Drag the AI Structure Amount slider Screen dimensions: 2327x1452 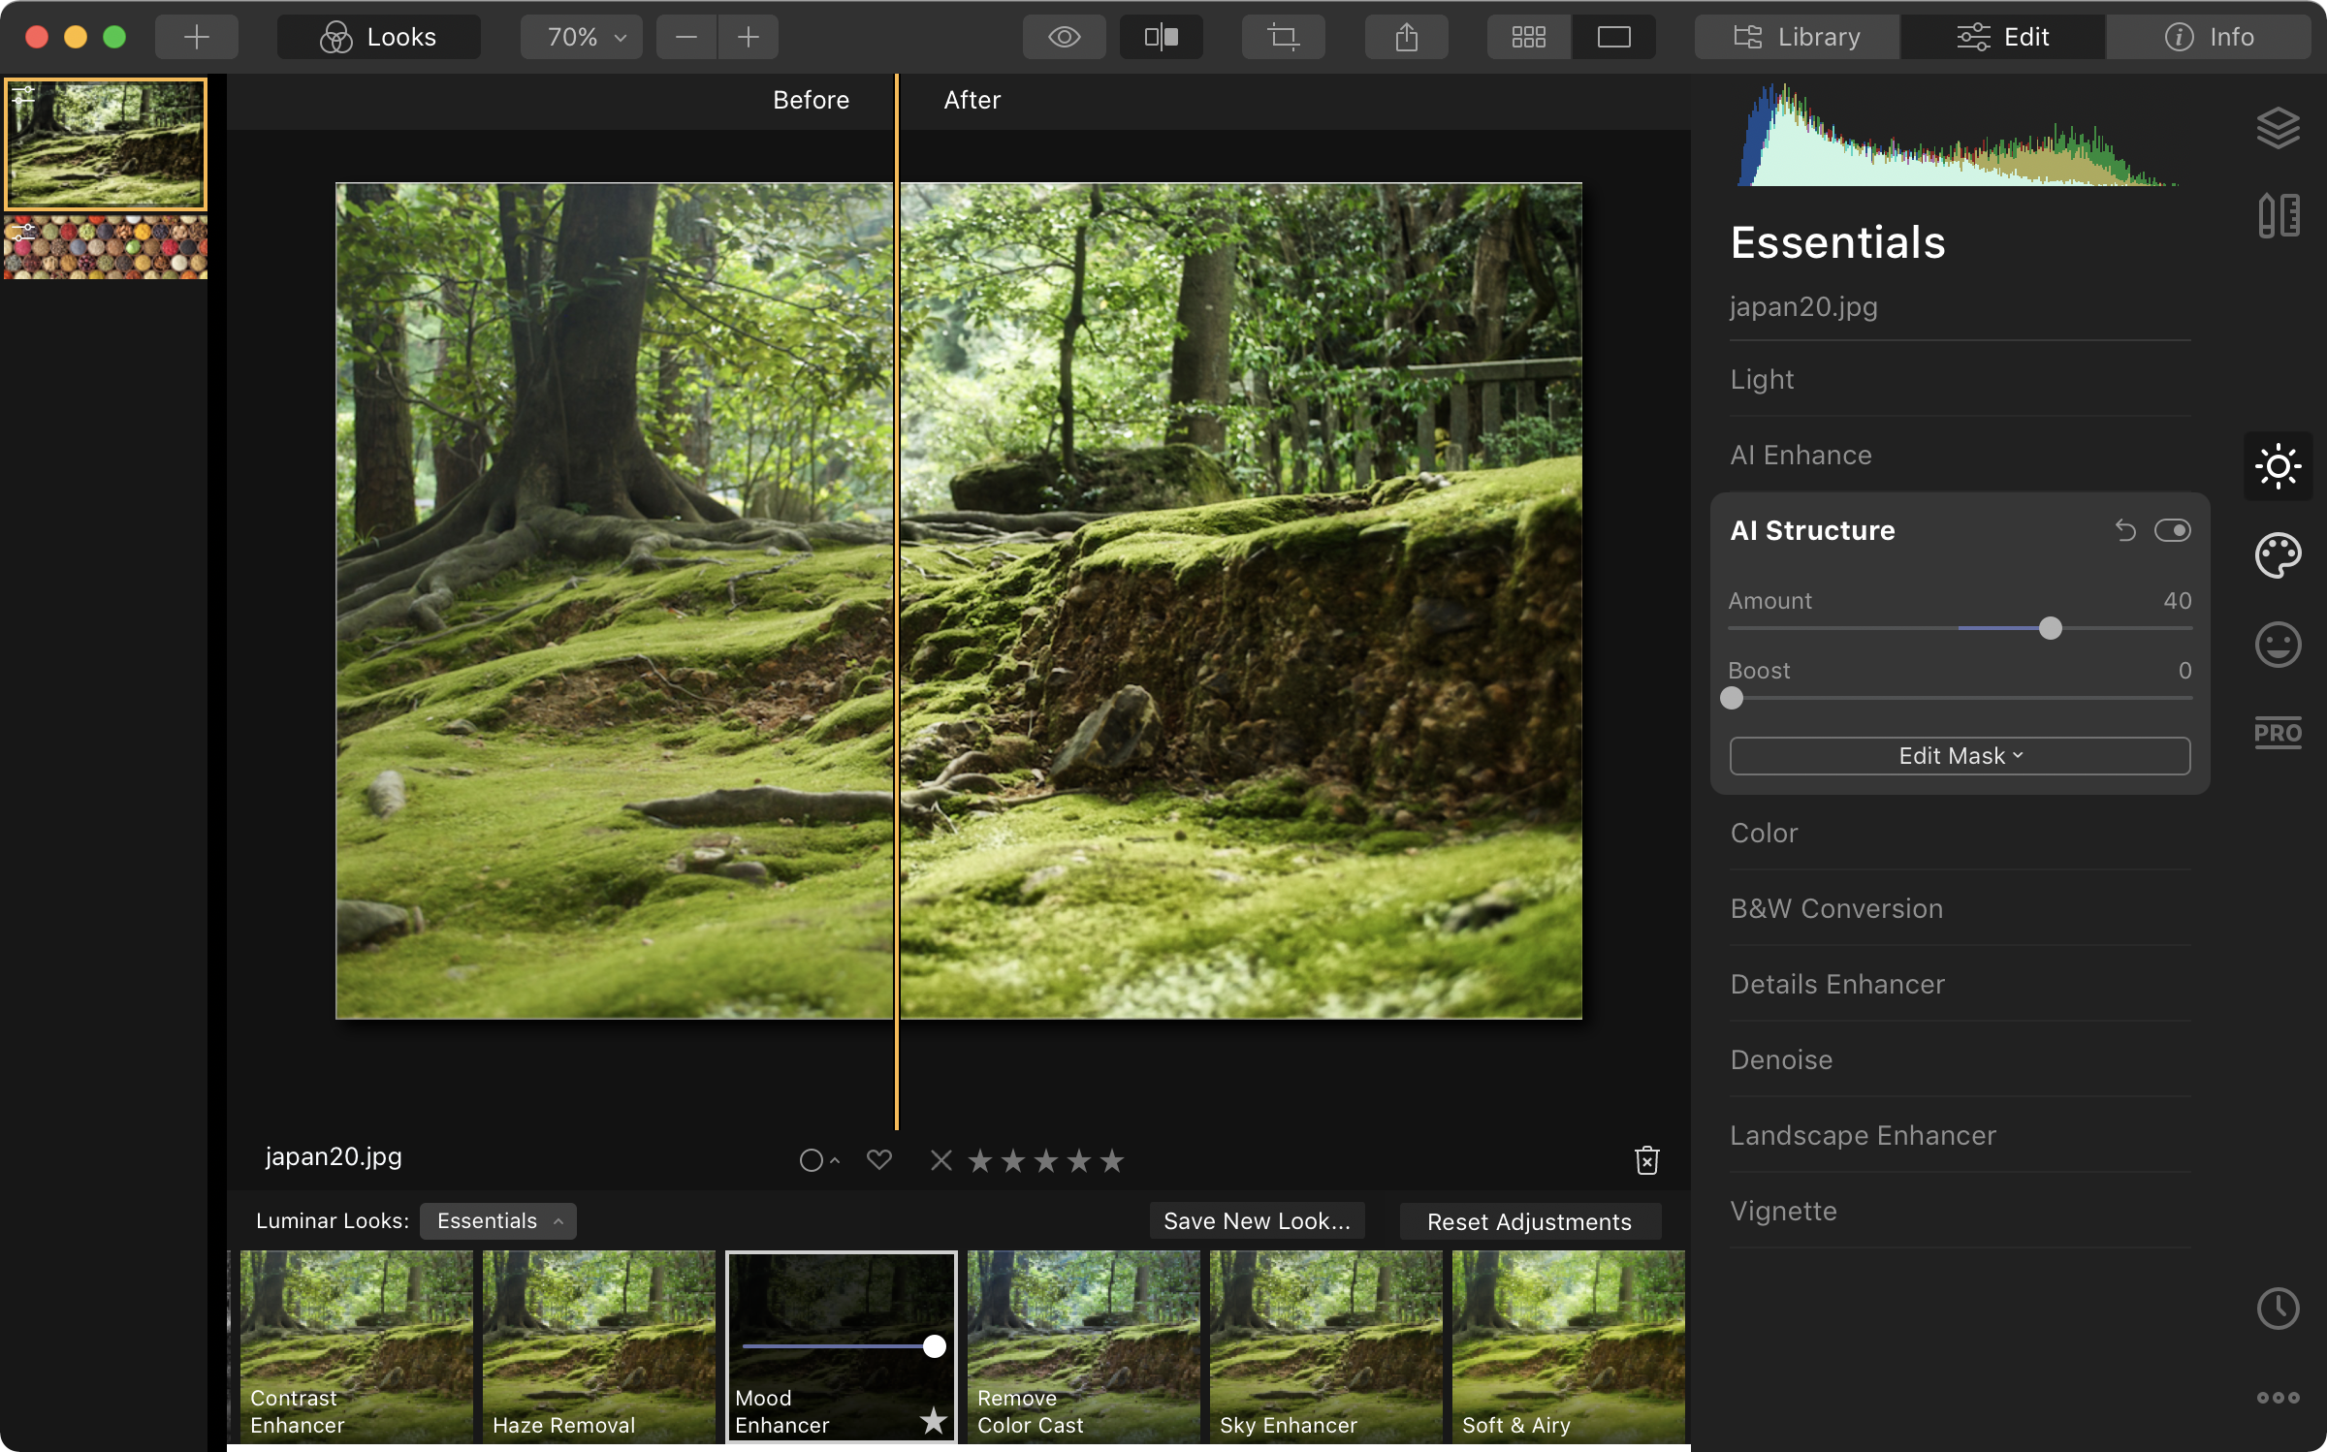(2048, 627)
